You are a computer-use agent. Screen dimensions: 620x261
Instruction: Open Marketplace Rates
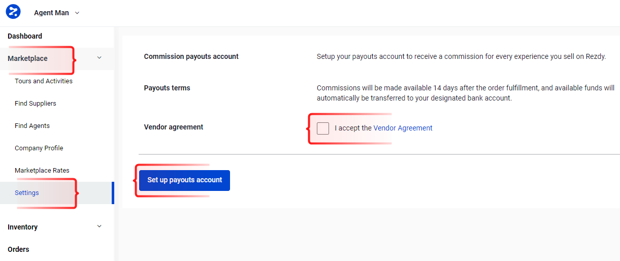coord(42,171)
